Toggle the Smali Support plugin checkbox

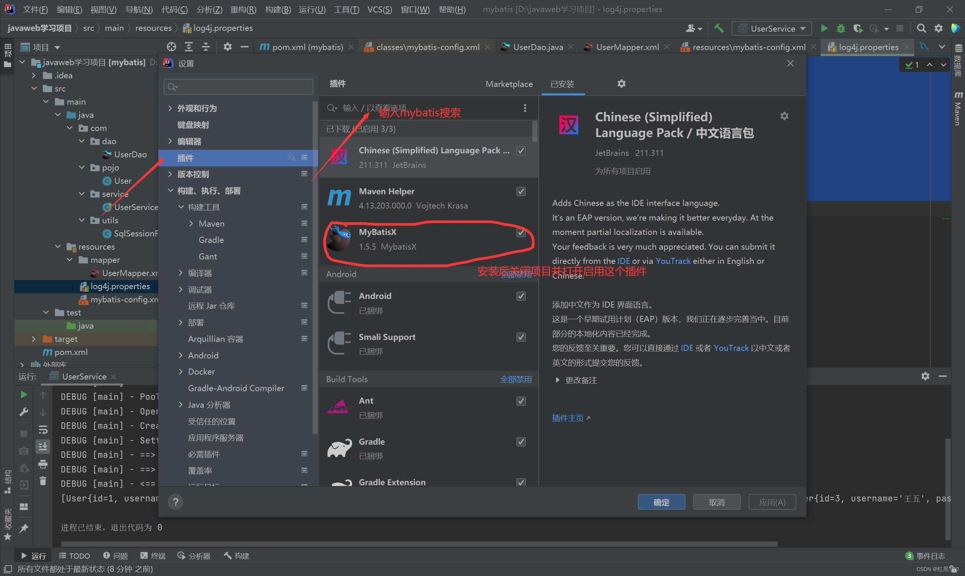(521, 337)
